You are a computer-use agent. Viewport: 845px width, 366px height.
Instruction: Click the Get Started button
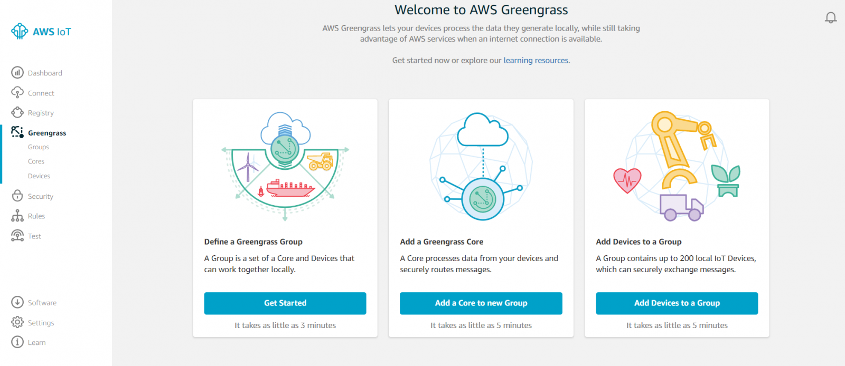(285, 303)
